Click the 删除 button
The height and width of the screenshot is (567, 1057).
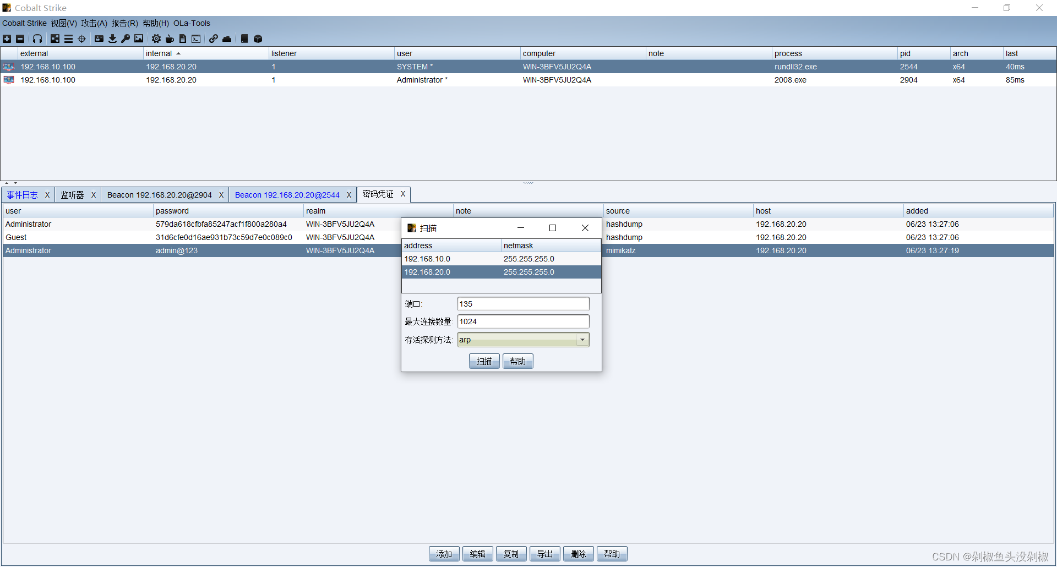tap(579, 554)
